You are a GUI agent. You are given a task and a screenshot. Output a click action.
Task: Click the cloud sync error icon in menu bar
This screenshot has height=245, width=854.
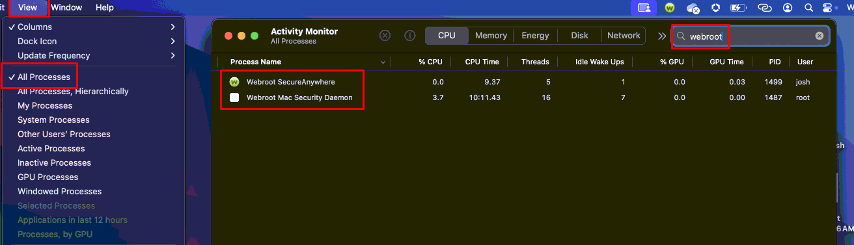click(x=693, y=8)
